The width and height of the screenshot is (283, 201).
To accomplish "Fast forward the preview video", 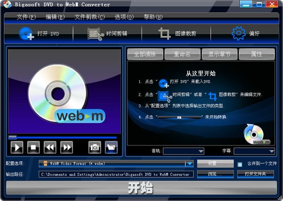I will coord(67,147).
